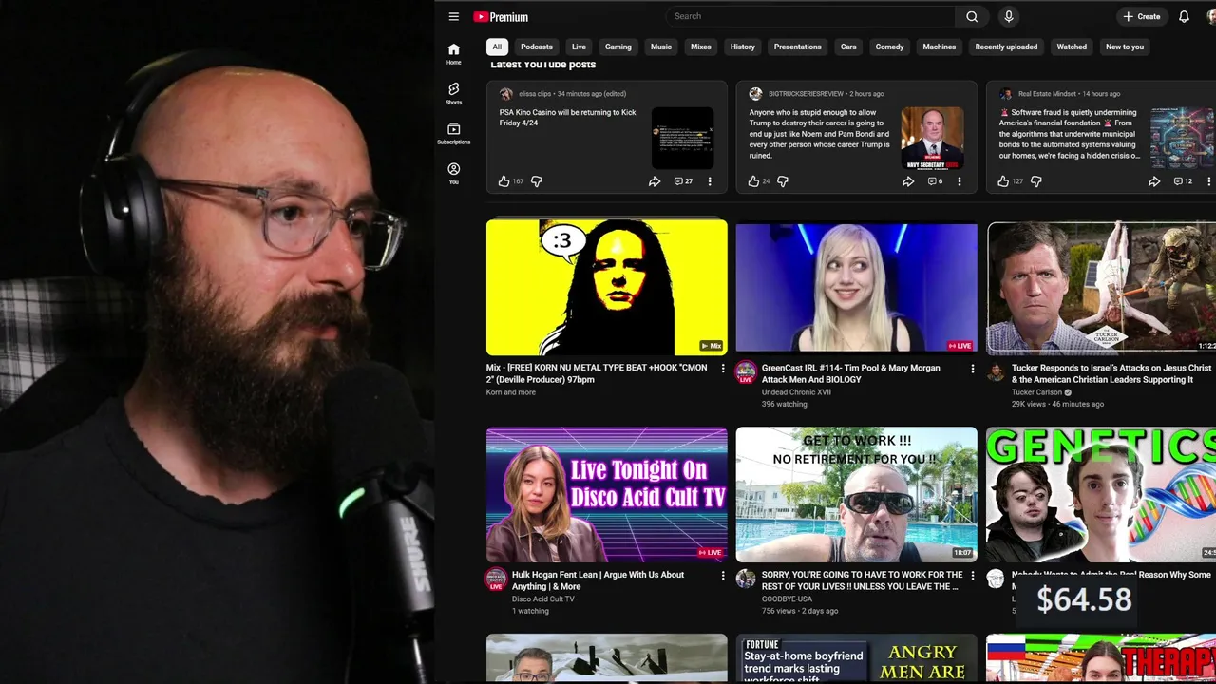Click GreenCast IRL channel avatar
Viewport: 1216px width, 684px height.
click(x=746, y=371)
